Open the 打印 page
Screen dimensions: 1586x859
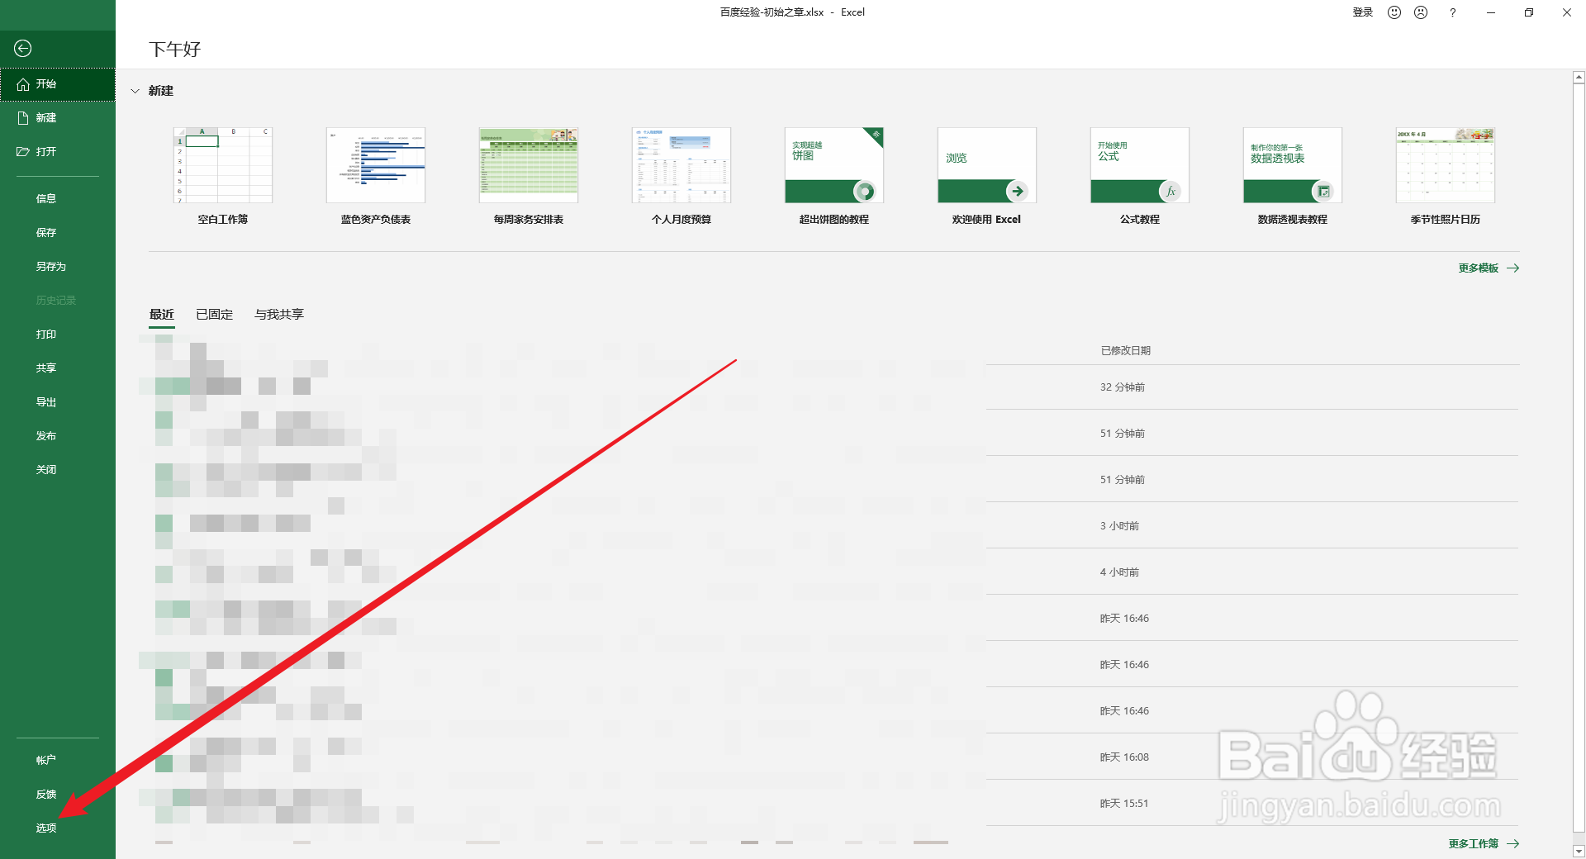(58, 335)
